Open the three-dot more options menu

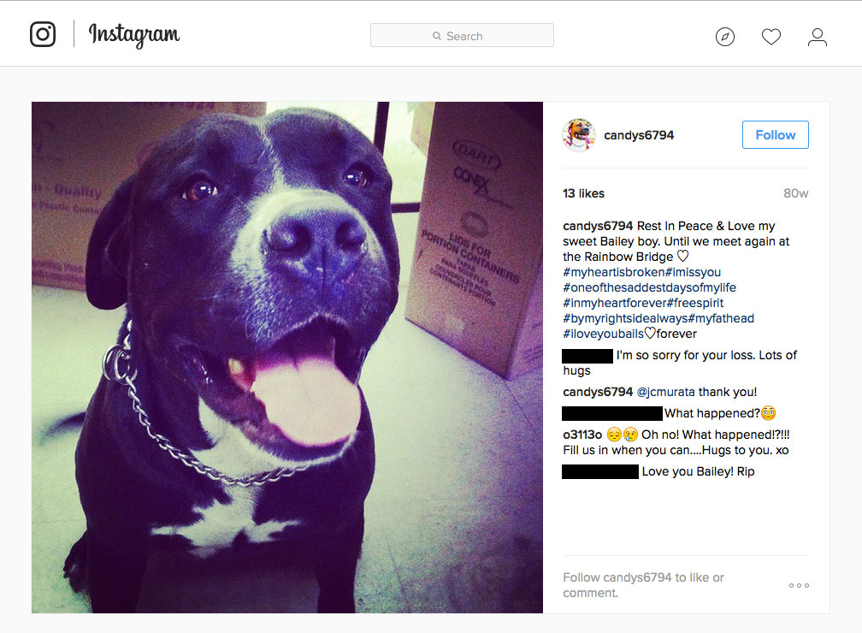coord(799,585)
